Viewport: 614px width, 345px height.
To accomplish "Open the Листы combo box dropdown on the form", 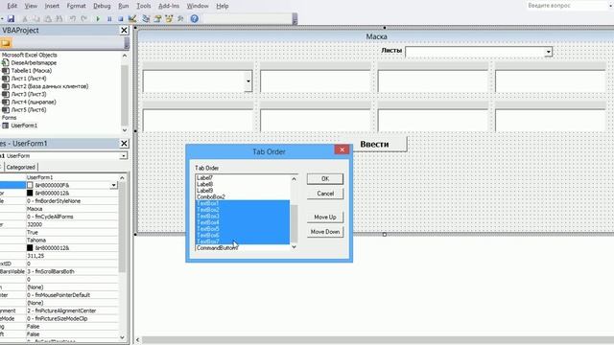I will (548, 52).
